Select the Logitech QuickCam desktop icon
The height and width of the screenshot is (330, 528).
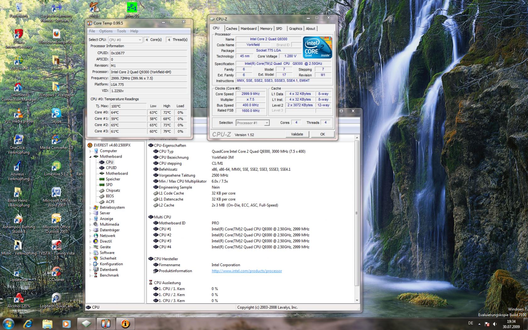point(56,300)
